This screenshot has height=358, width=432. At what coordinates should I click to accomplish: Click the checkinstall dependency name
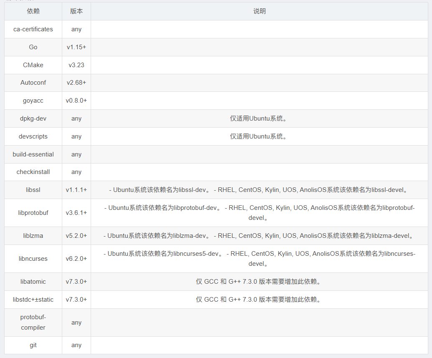[33, 172]
